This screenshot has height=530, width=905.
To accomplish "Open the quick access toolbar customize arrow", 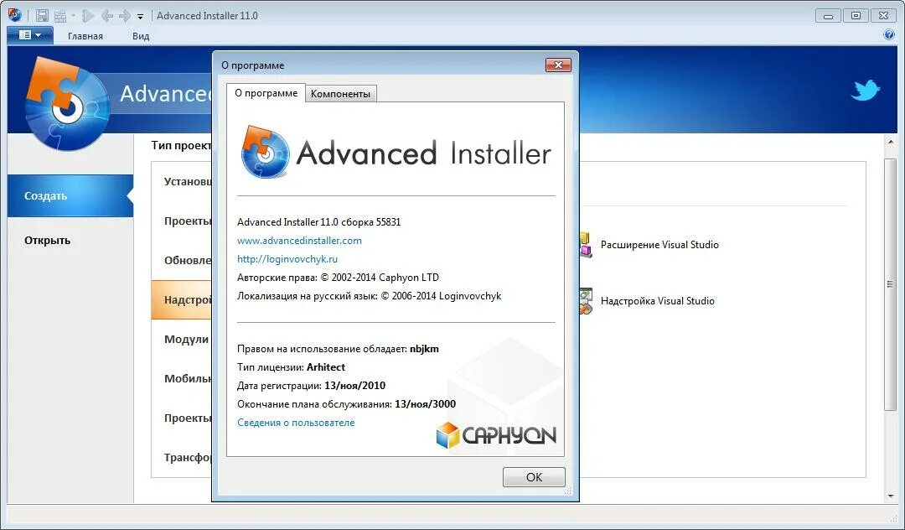I will coord(140,17).
